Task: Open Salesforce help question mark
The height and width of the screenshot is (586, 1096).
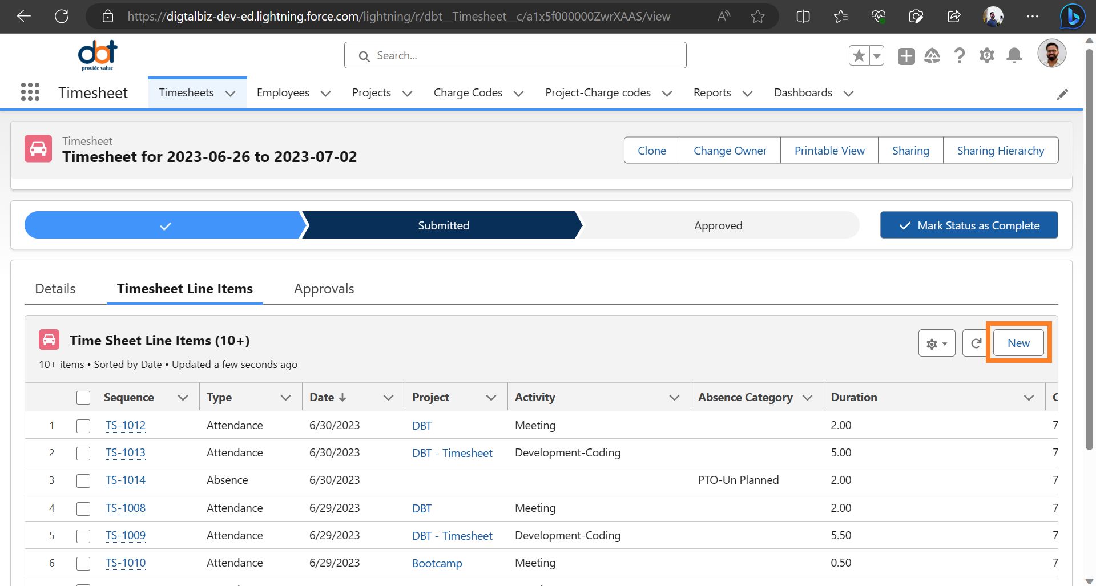Action: 960,56
